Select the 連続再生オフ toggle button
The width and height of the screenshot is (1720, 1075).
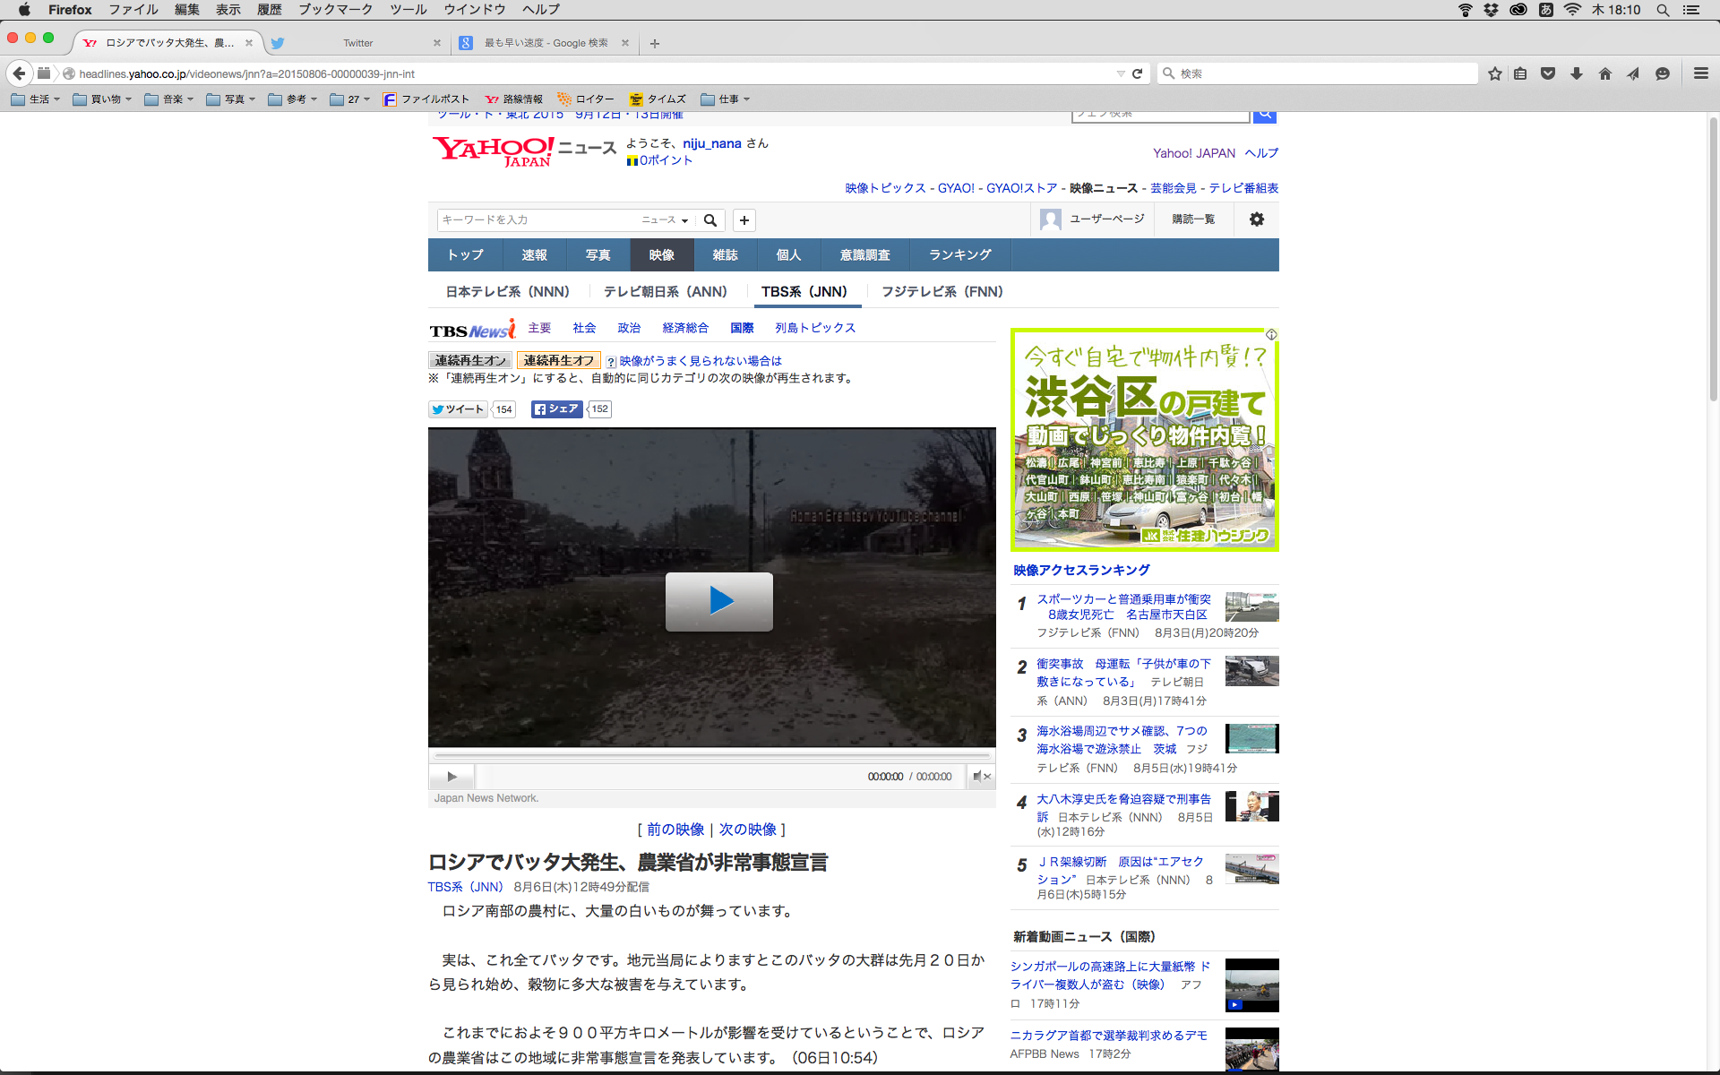point(558,360)
